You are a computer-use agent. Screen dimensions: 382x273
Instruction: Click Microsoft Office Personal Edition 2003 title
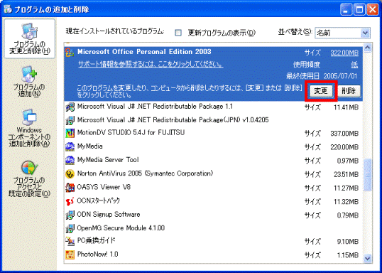[x=144, y=52]
